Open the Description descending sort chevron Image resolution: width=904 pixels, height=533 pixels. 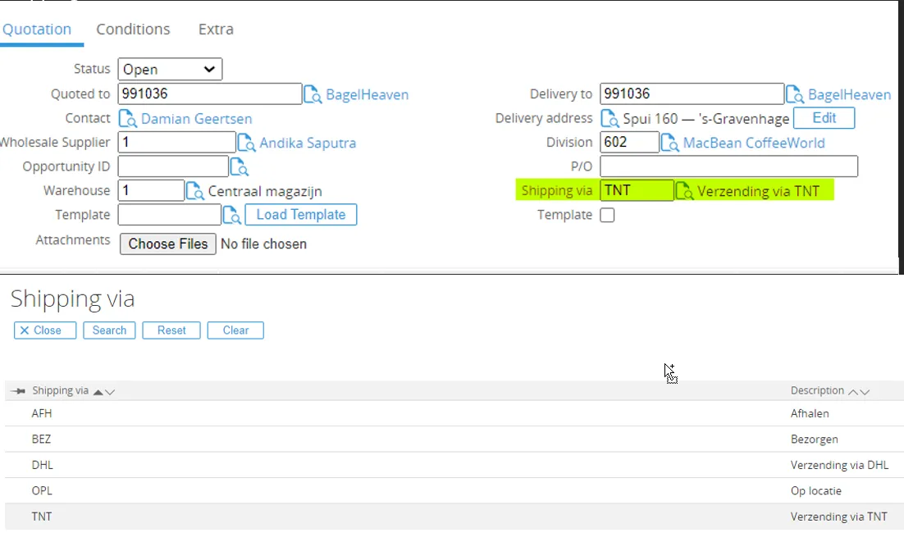[862, 391]
